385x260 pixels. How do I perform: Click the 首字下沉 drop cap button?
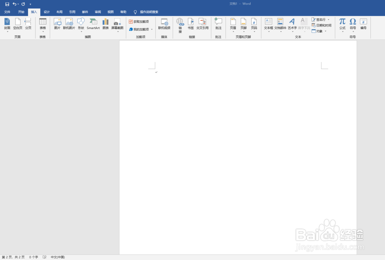[304, 25]
